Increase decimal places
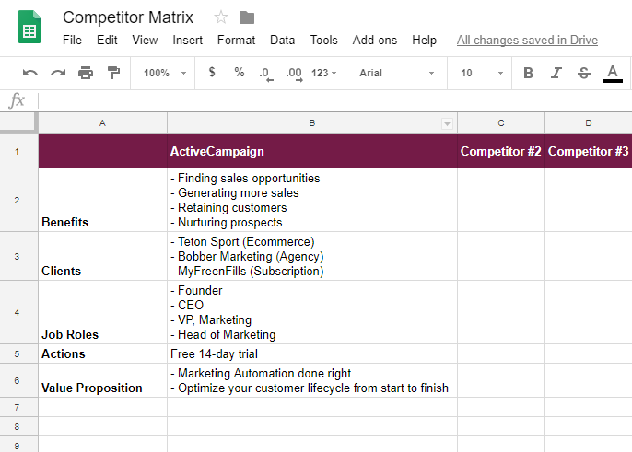632x452 pixels. coord(294,75)
